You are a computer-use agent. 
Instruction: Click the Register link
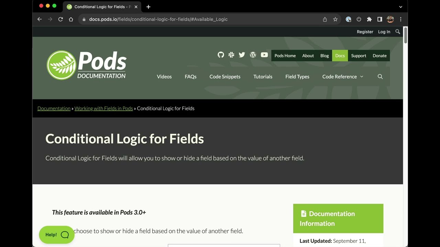[365, 32]
